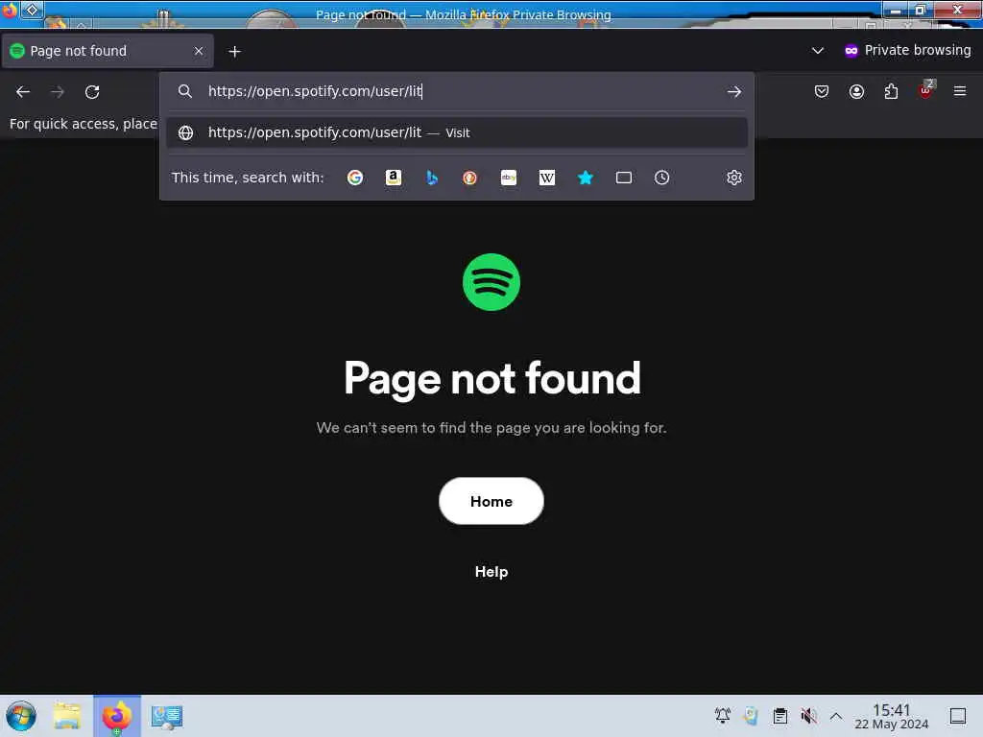The height and width of the screenshot is (737, 983).
Task: Click the forward navigation arrow
Action: tap(58, 92)
